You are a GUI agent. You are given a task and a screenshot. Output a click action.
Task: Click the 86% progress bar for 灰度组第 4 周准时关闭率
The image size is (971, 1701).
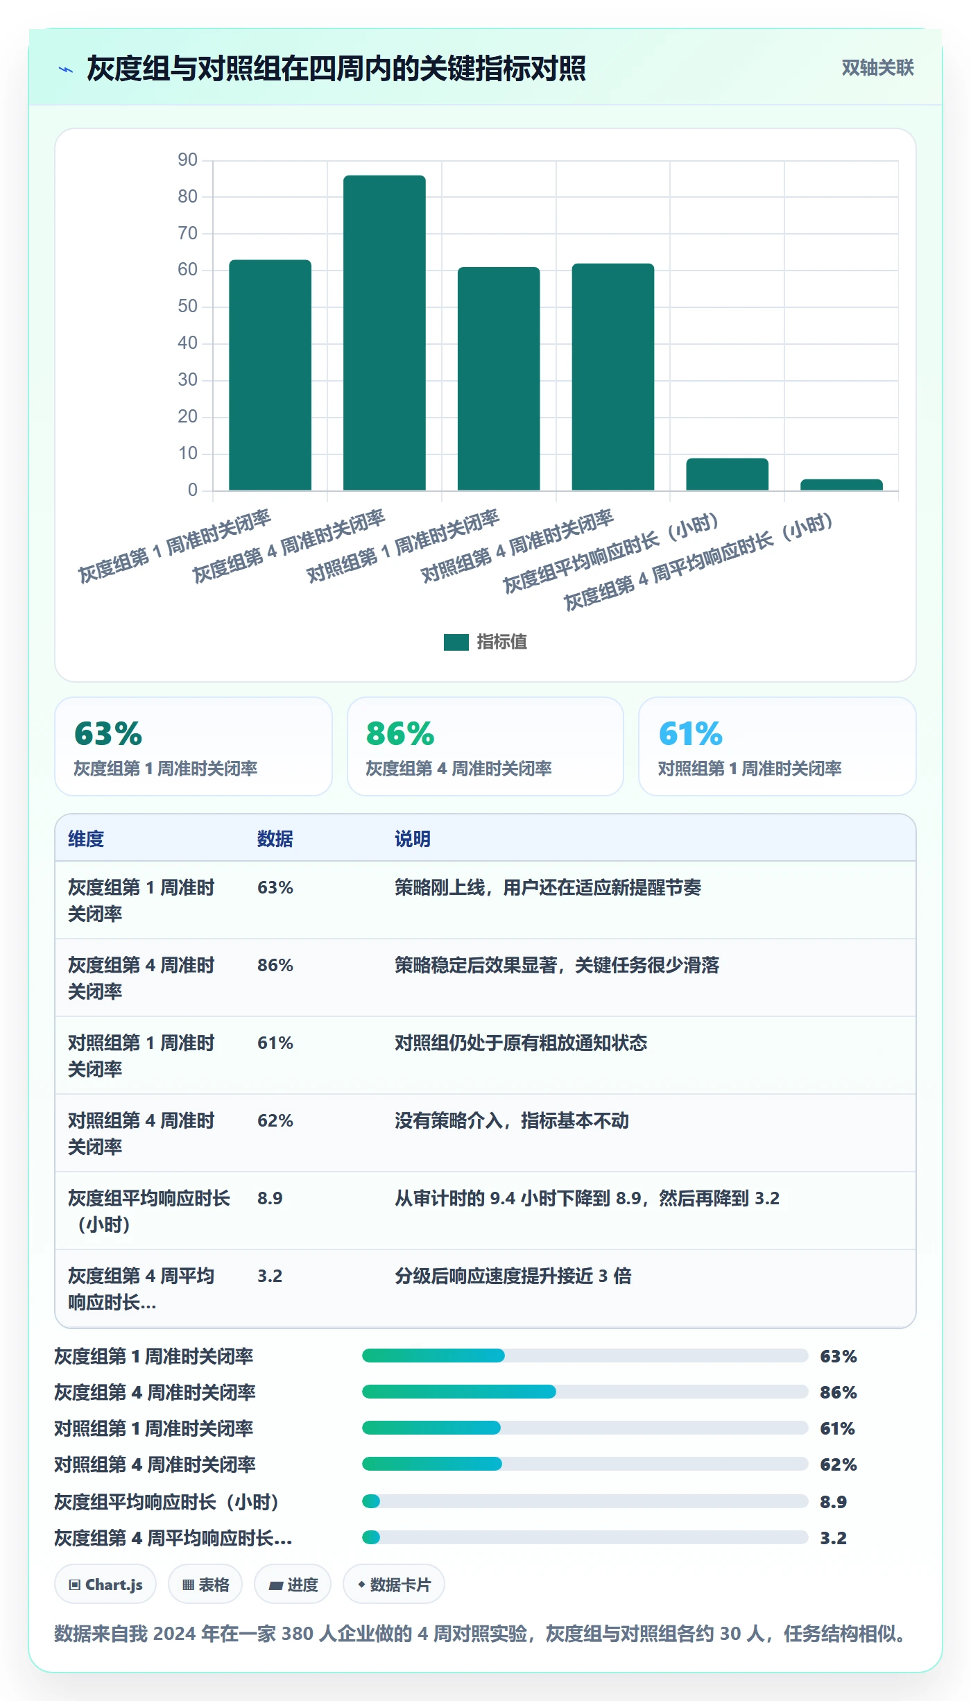pyautogui.click(x=585, y=1392)
